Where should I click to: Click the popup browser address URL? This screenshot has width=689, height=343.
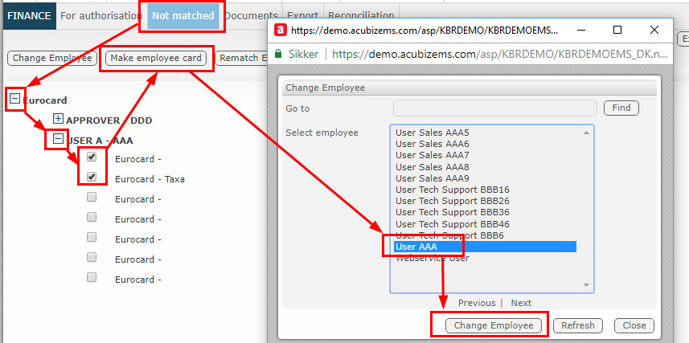click(x=500, y=55)
